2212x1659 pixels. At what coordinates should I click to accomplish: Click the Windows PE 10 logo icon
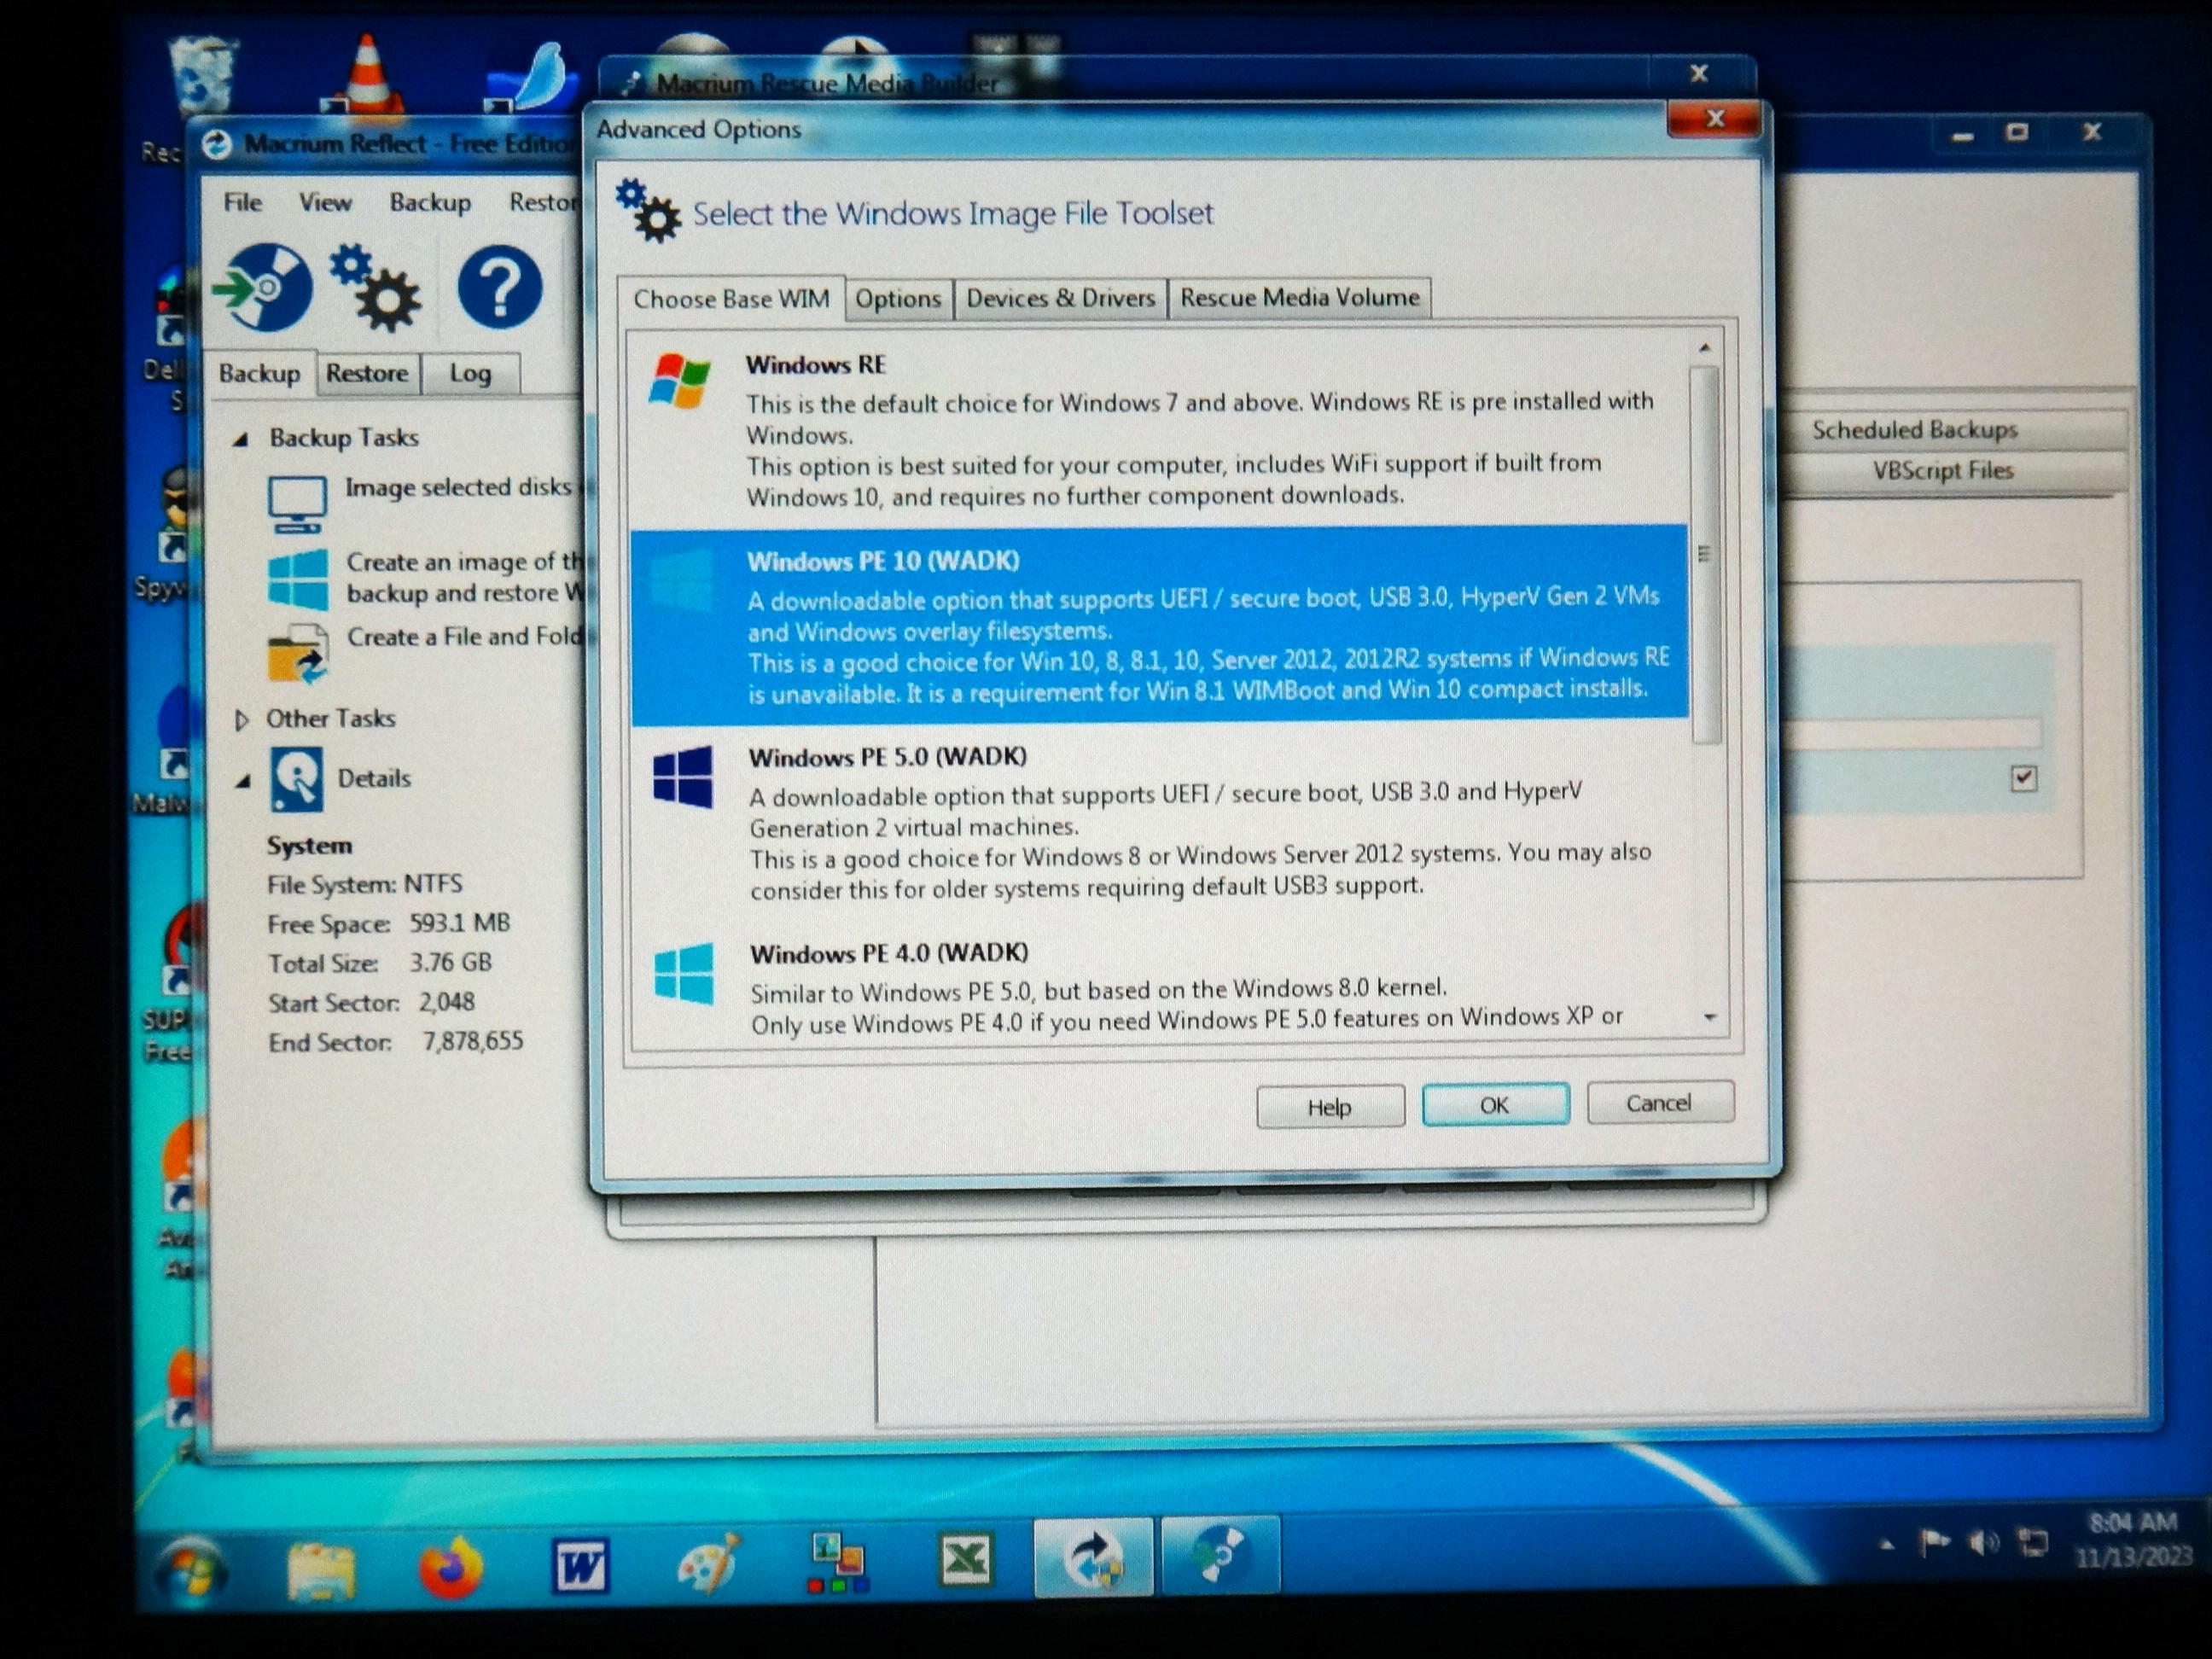(682, 580)
